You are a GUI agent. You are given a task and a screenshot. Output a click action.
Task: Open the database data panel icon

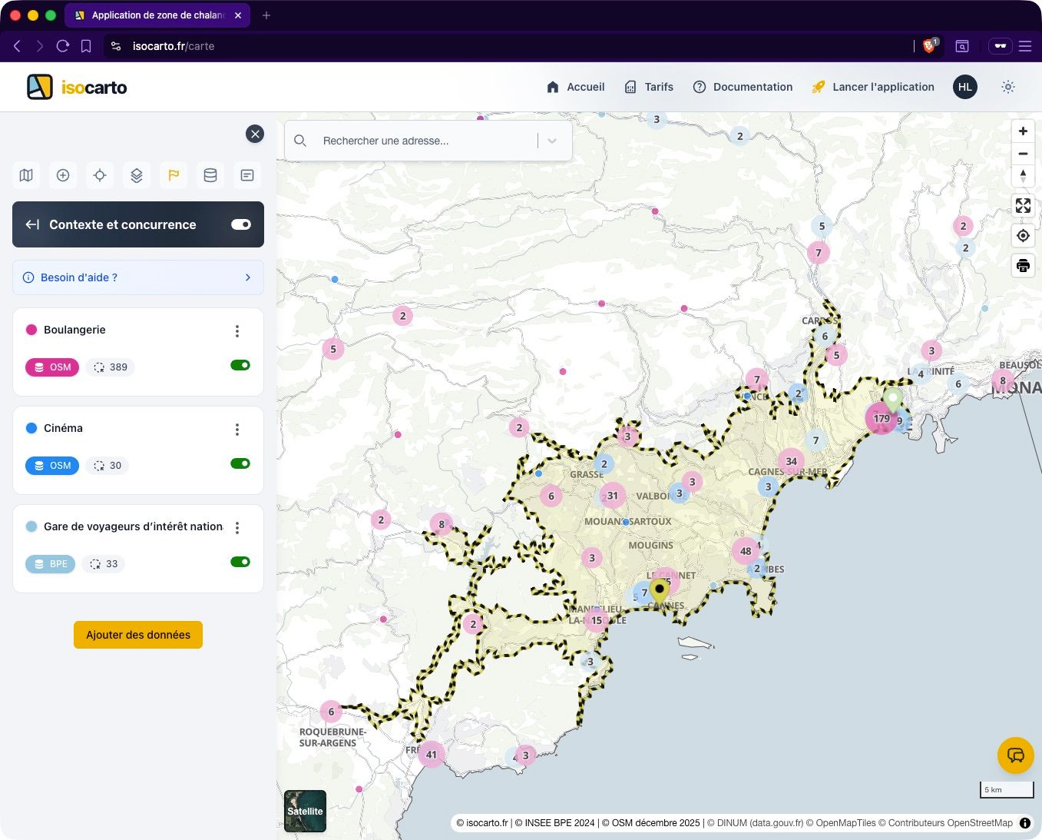click(210, 175)
